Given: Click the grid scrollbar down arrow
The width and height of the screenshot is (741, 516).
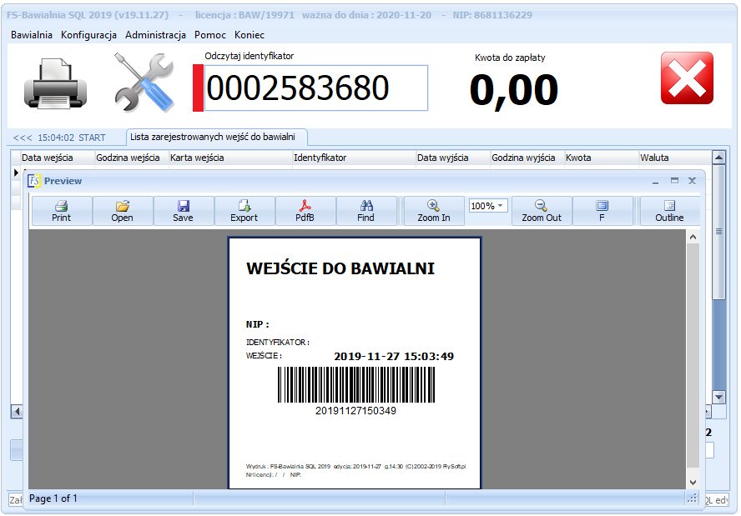Looking at the screenshot, I should [x=718, y=397].
